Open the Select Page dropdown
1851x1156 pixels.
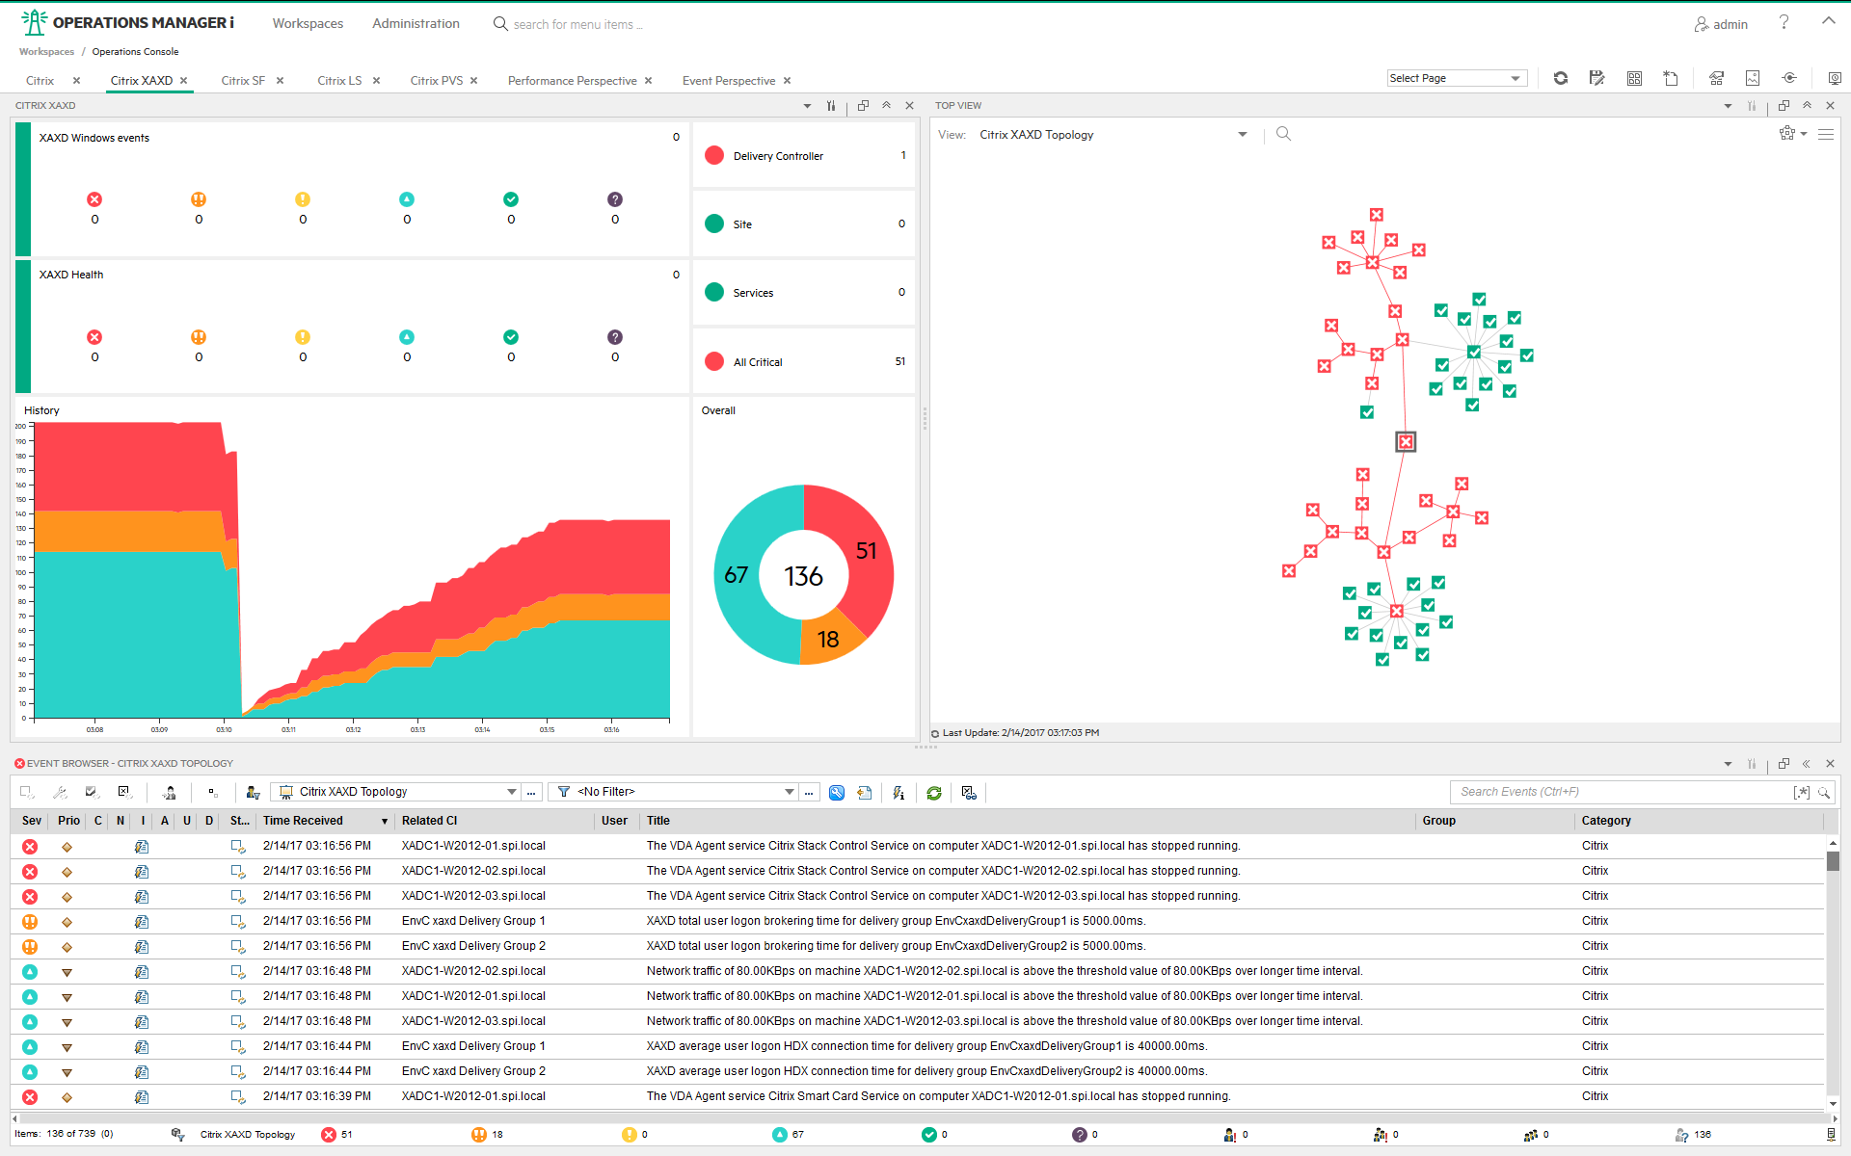[x=1457, y=78]
